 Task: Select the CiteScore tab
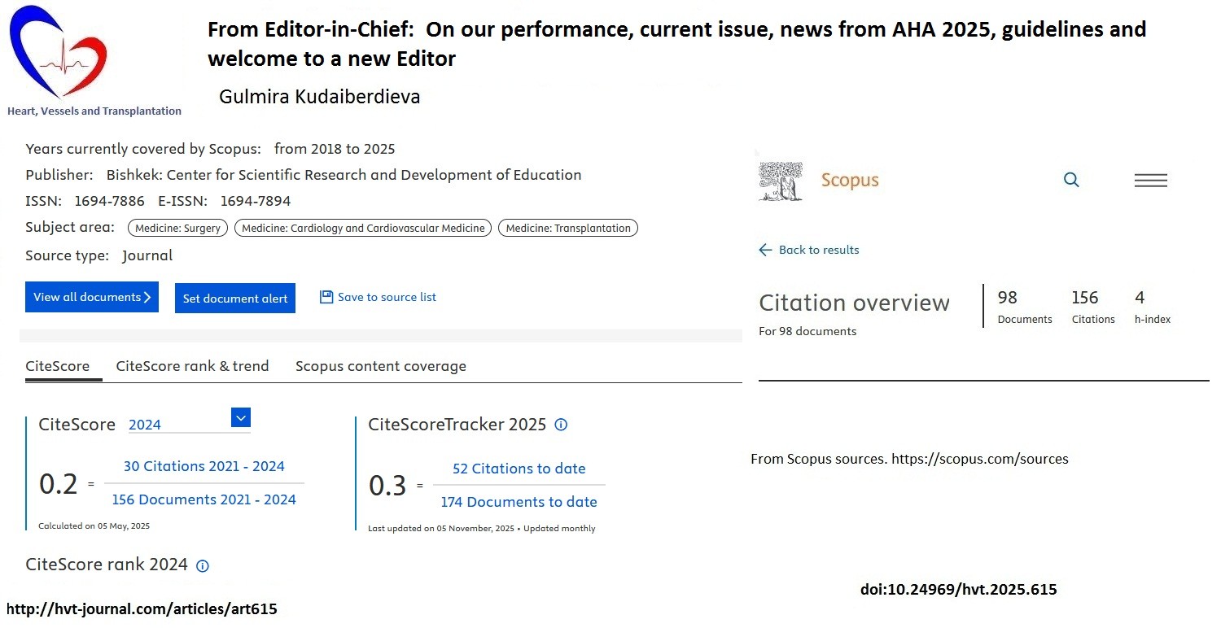click(57, 366)
